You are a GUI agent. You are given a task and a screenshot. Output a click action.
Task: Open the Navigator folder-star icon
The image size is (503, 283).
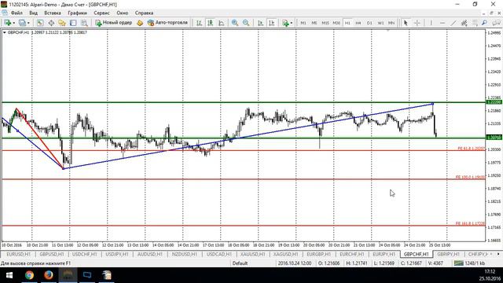[62, 23]
